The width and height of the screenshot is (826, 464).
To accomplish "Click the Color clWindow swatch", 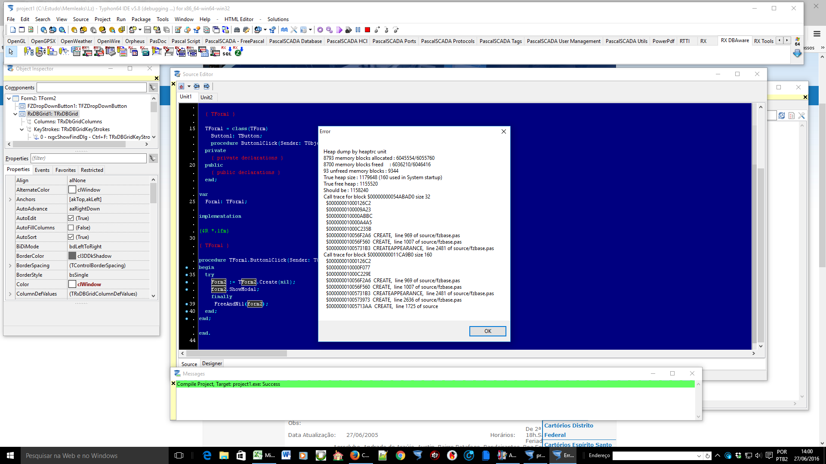I will click(72, 284).
